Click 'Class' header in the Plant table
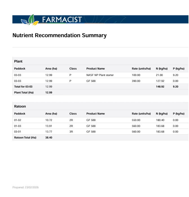 click(x=73, y=69)
